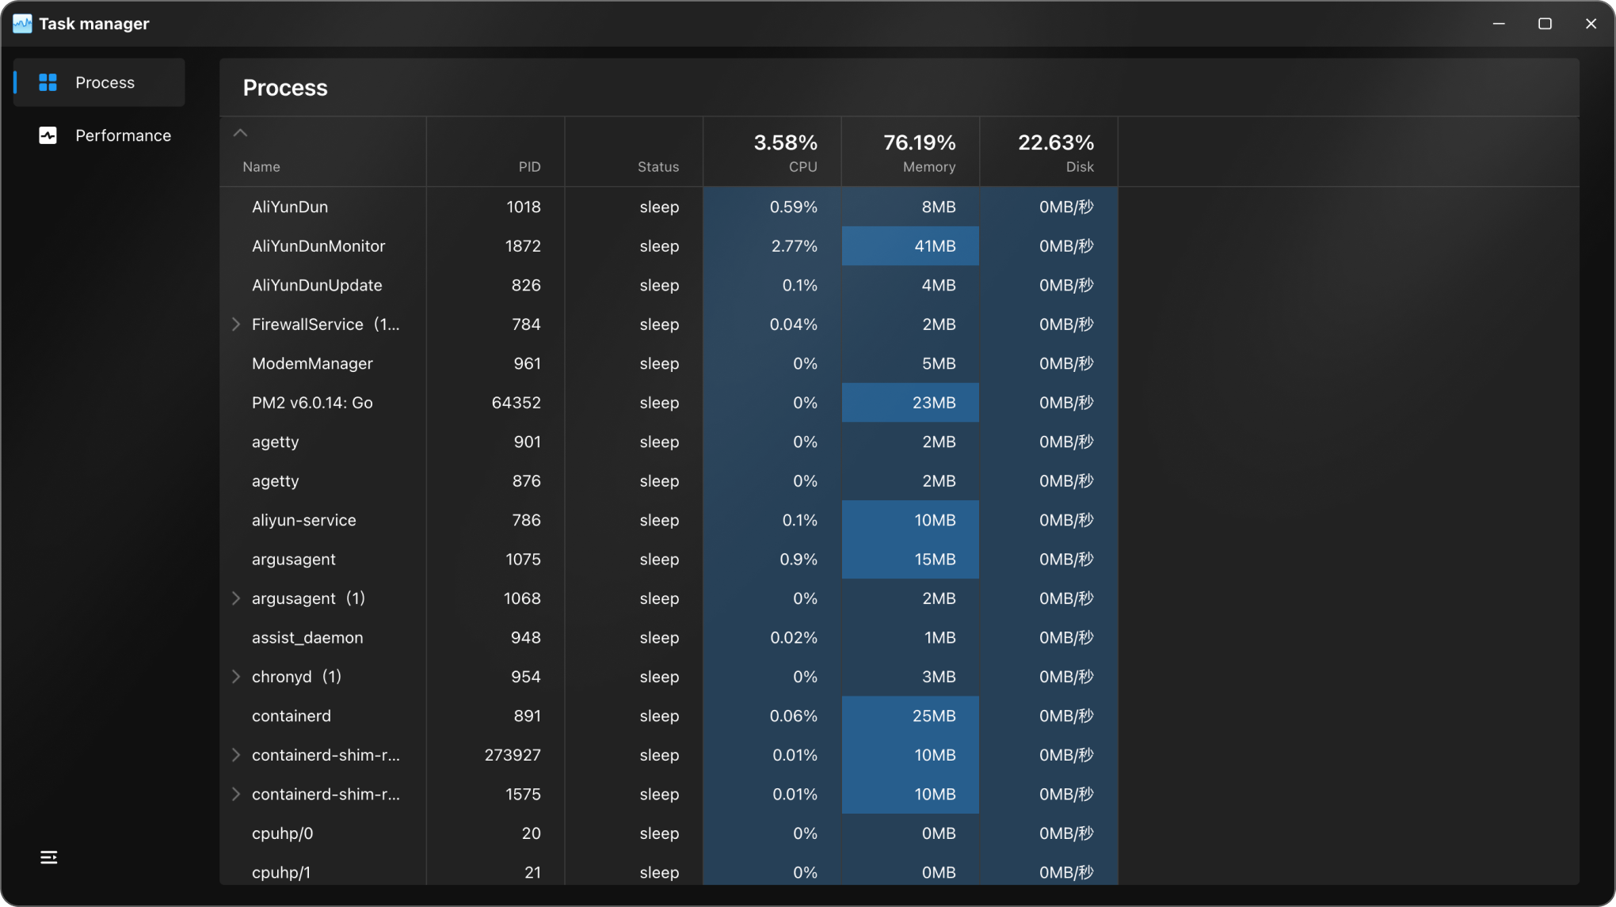Click the sort ascending arrow above Name
This screenshot has width=1616, height=907.
[240, 133]
